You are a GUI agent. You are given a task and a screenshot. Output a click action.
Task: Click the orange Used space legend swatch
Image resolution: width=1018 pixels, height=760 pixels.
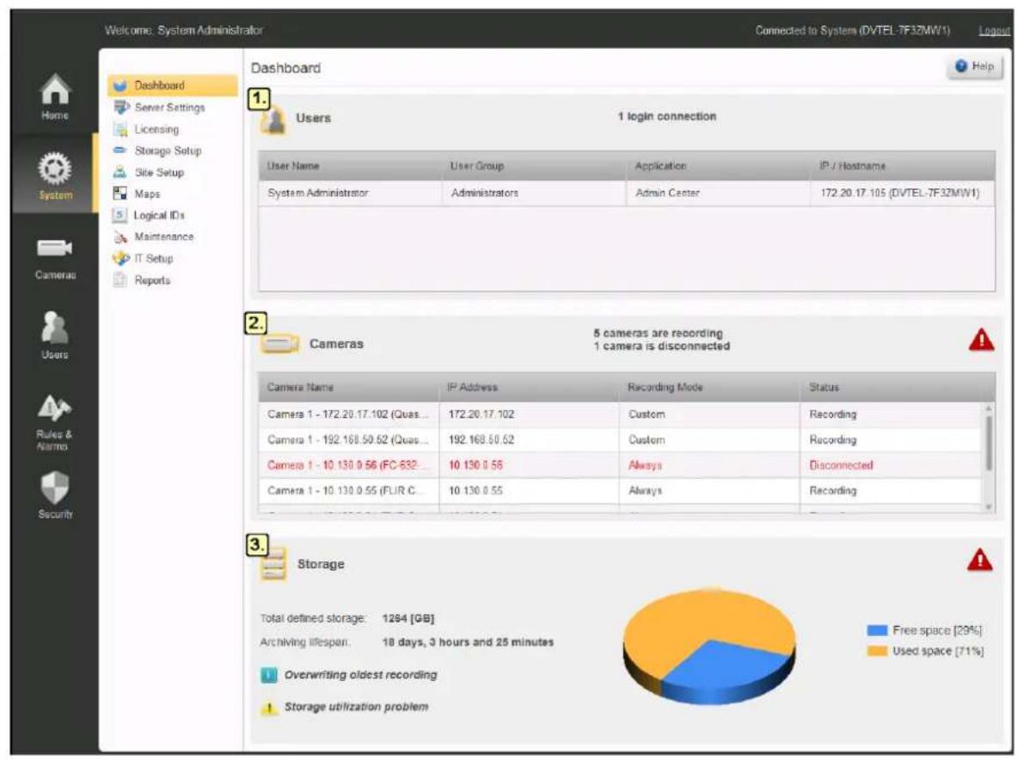[876, 651]
